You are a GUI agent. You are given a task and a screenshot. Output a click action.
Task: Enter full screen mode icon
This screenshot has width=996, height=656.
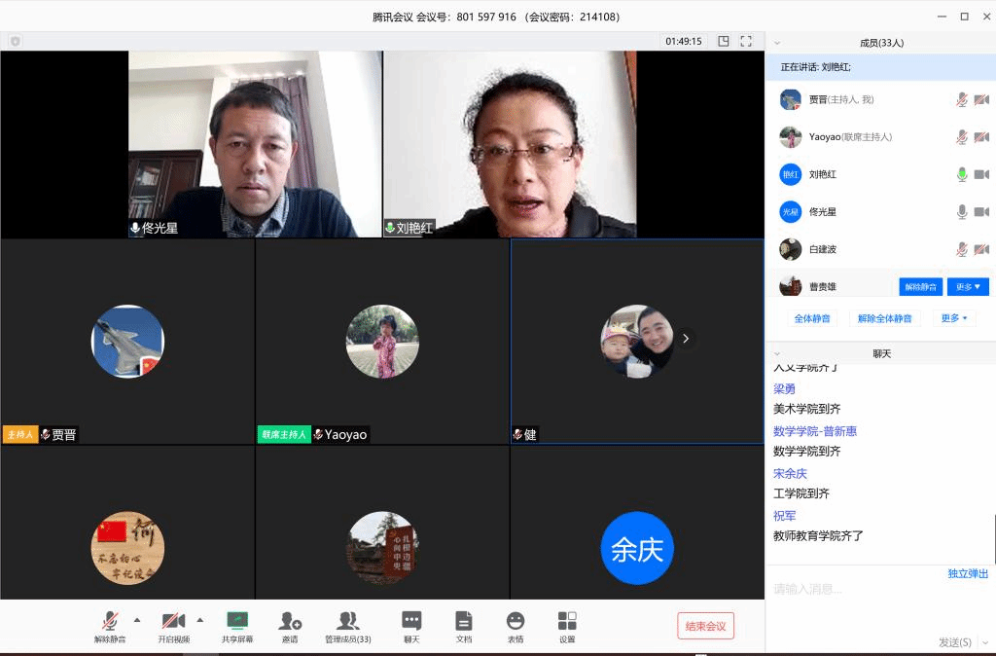pyautogui.click(x=746, y=41)
